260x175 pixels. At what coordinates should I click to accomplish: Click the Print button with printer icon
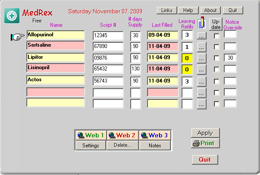point(205,143)
